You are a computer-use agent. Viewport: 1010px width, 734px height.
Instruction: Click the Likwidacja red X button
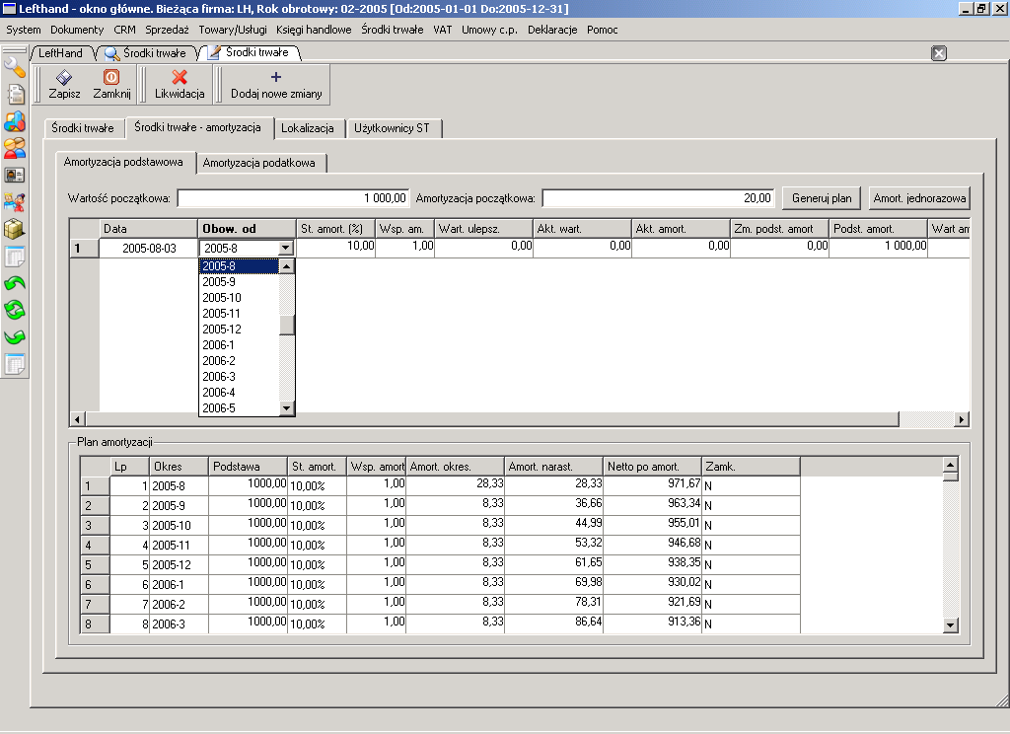tap(180, 85)
